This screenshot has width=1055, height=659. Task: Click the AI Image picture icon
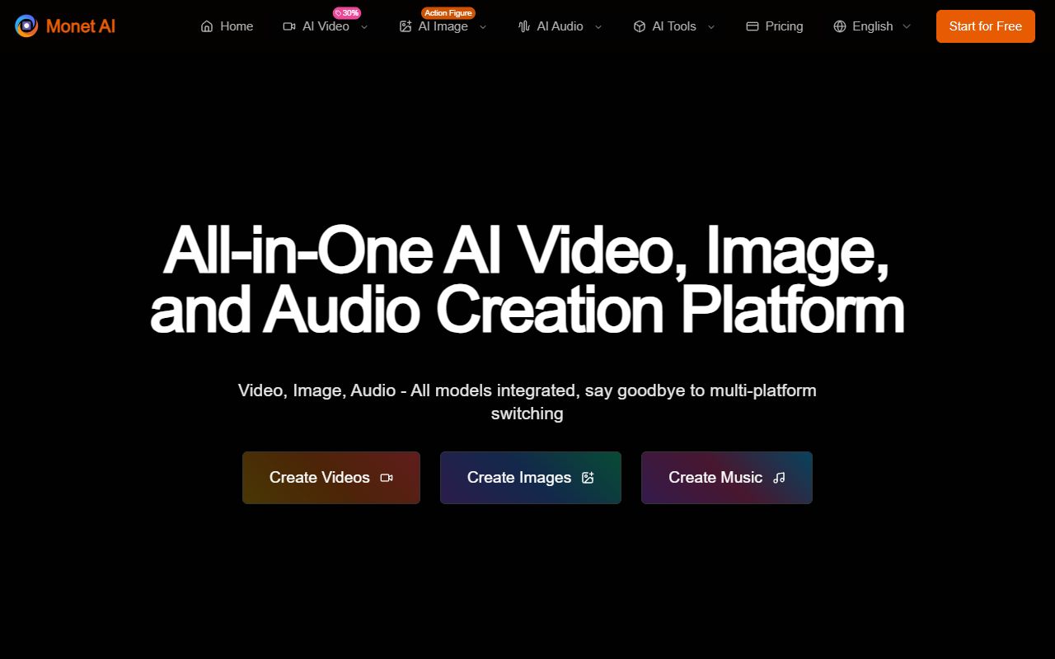pyautogui.click(x=406, y=26)
